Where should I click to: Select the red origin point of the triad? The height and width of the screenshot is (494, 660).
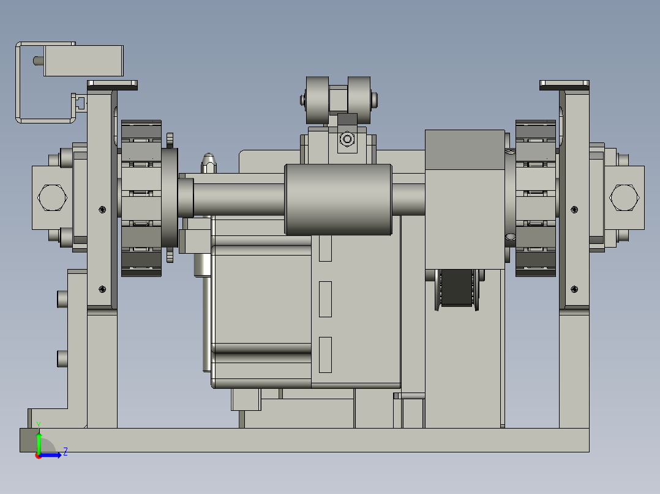click(x=39, y=455)
